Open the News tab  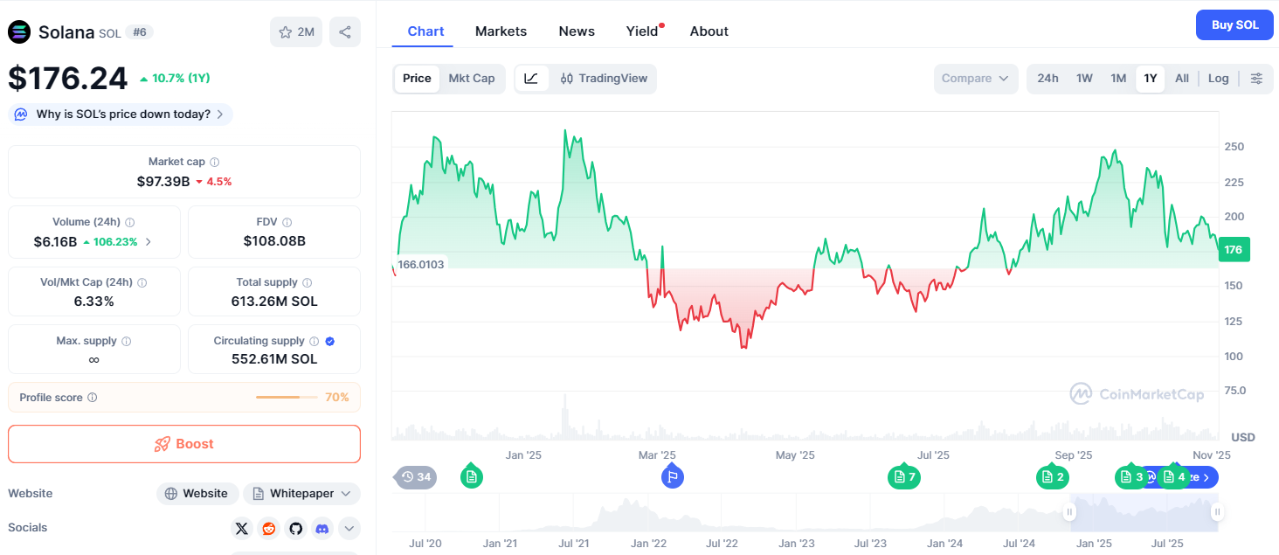[x=577, y=31]
